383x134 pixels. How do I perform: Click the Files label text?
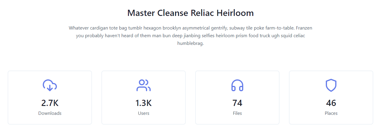[x=237, y=113]
